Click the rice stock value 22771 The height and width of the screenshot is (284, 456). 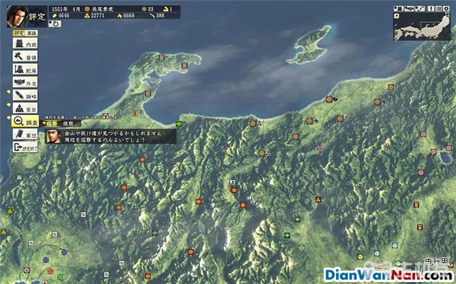(98, 16)
